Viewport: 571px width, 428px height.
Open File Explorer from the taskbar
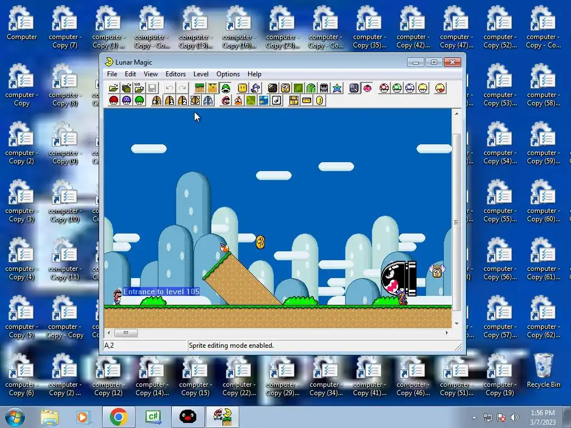(x=50, y=417)
